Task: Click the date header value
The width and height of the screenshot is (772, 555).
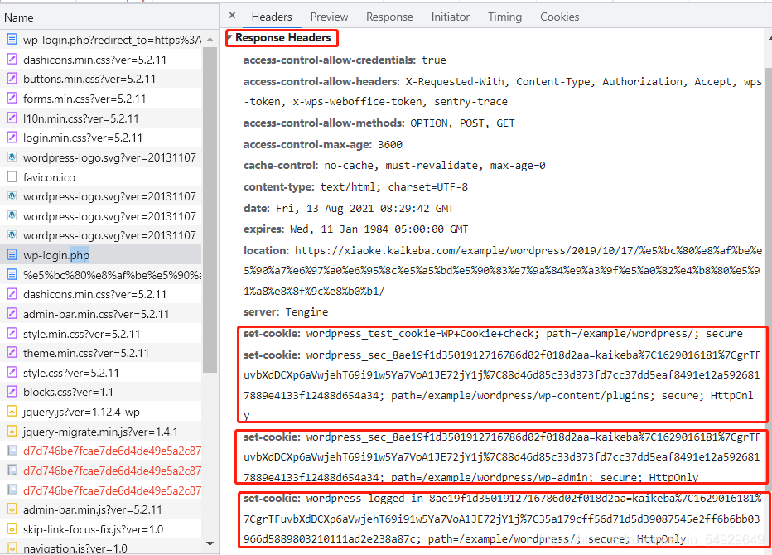Action: [x=364, y=208]
